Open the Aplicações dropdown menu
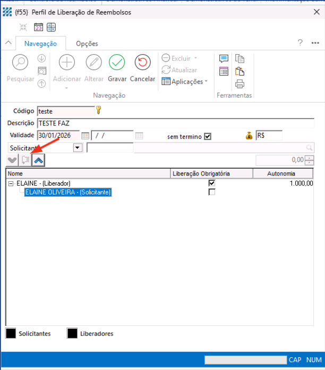Image resolution: width=325 pixels, height=370 pixels. click(184, 81)
